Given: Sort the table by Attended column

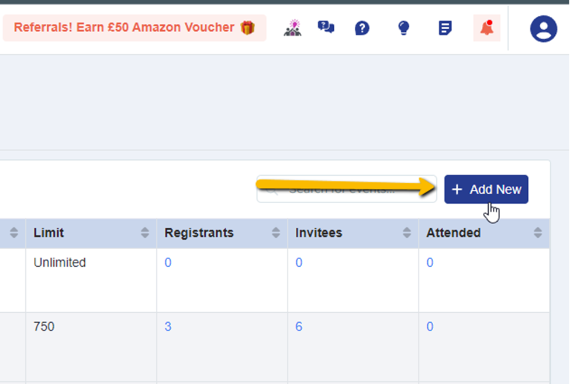Looking at the screenshot, I should pos(538,233).
